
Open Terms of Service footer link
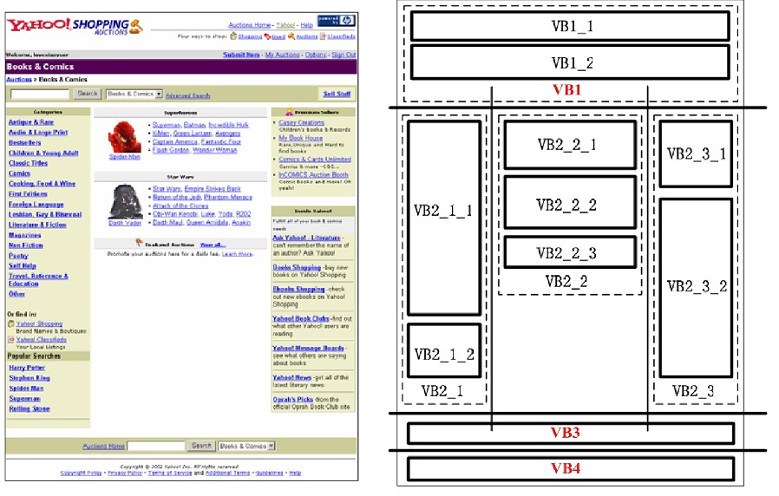[x=170, y=473]
